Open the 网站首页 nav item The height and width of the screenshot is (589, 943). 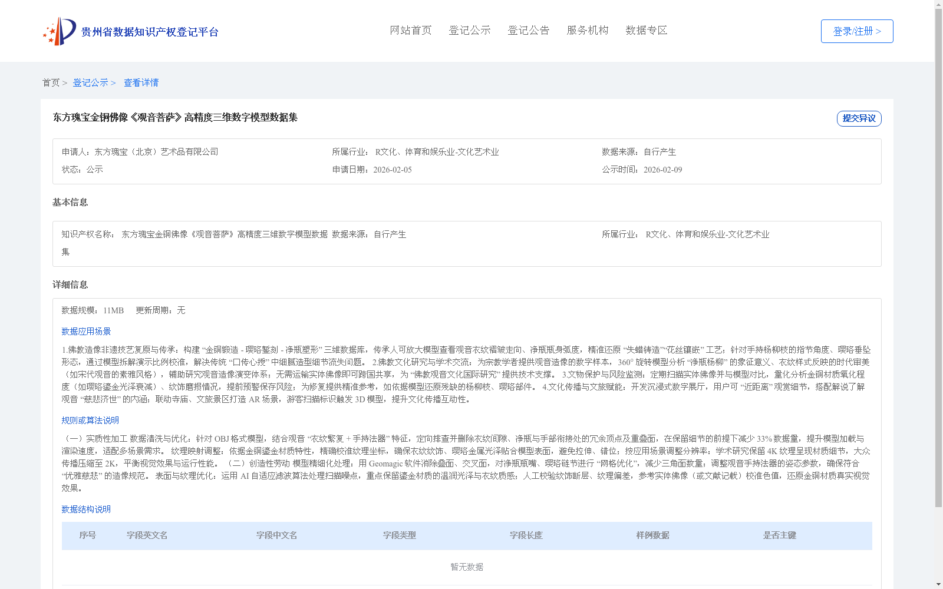411,30
